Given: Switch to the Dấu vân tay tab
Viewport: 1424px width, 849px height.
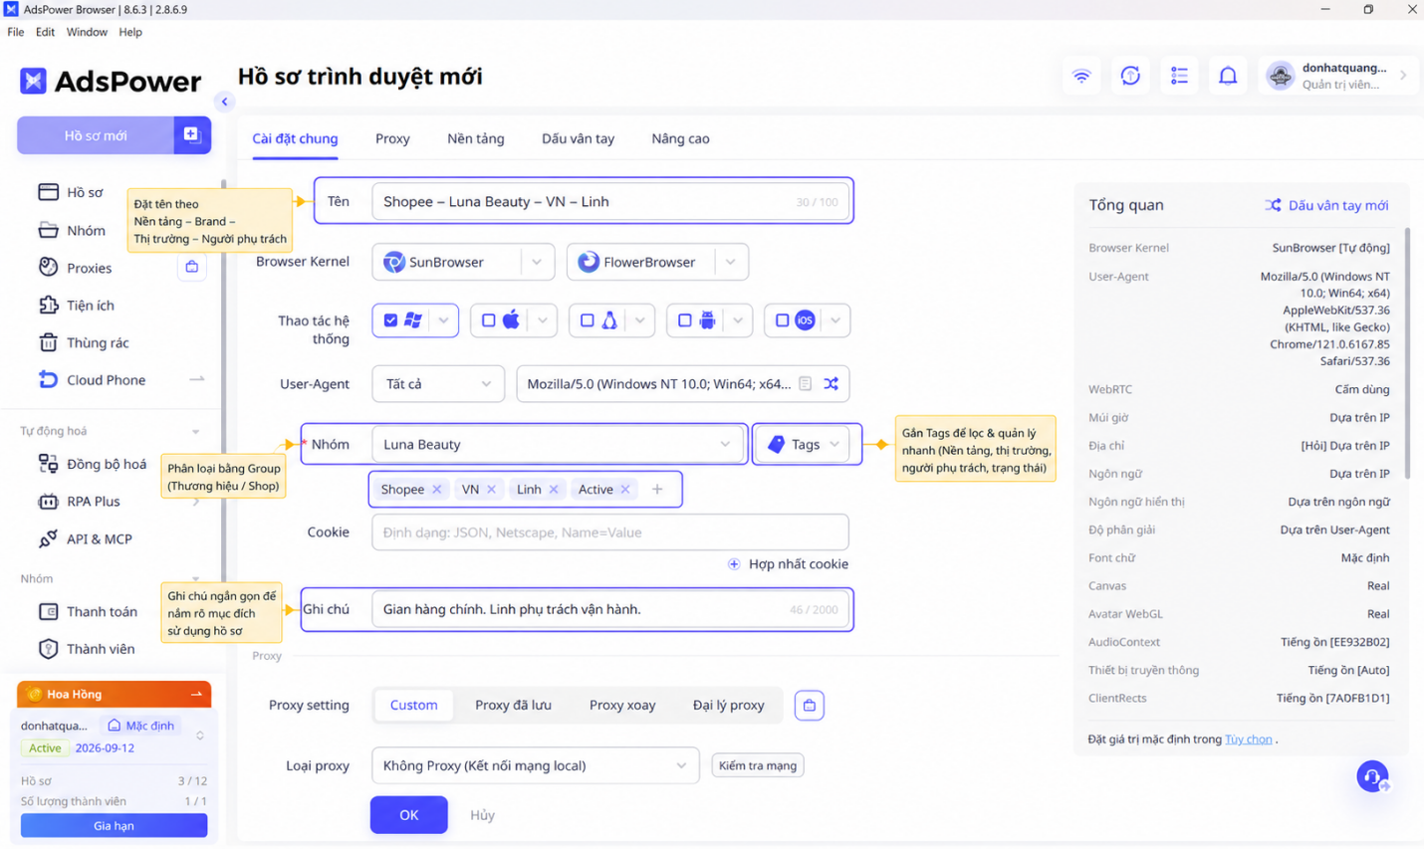Looking at the screenshot, I should click(x=578, y=138).
